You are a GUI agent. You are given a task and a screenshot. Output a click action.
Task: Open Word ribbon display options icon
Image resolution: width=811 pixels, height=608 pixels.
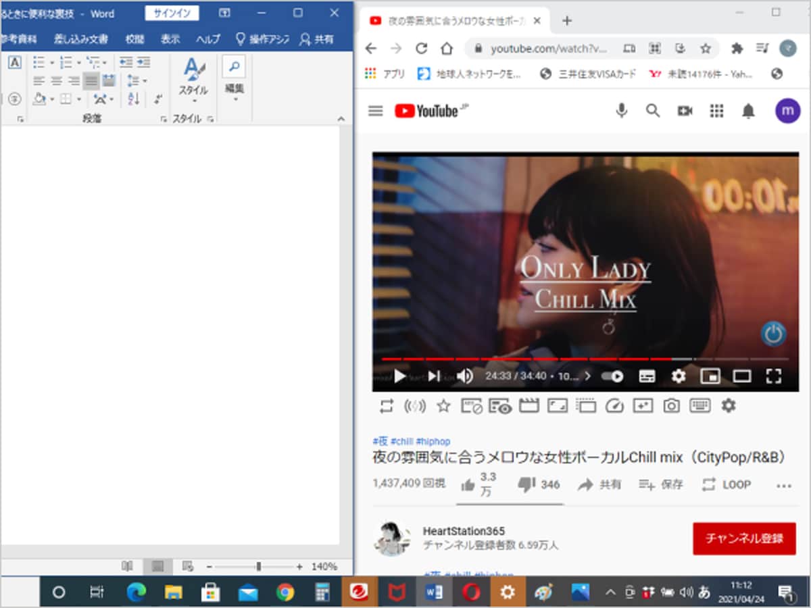click(x=225, y=13)
